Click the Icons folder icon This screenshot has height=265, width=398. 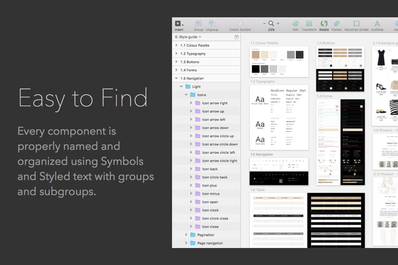coord(193,95)
